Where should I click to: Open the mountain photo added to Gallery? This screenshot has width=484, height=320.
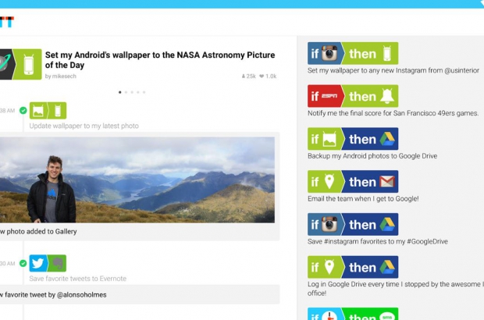(x=137, y=180)
